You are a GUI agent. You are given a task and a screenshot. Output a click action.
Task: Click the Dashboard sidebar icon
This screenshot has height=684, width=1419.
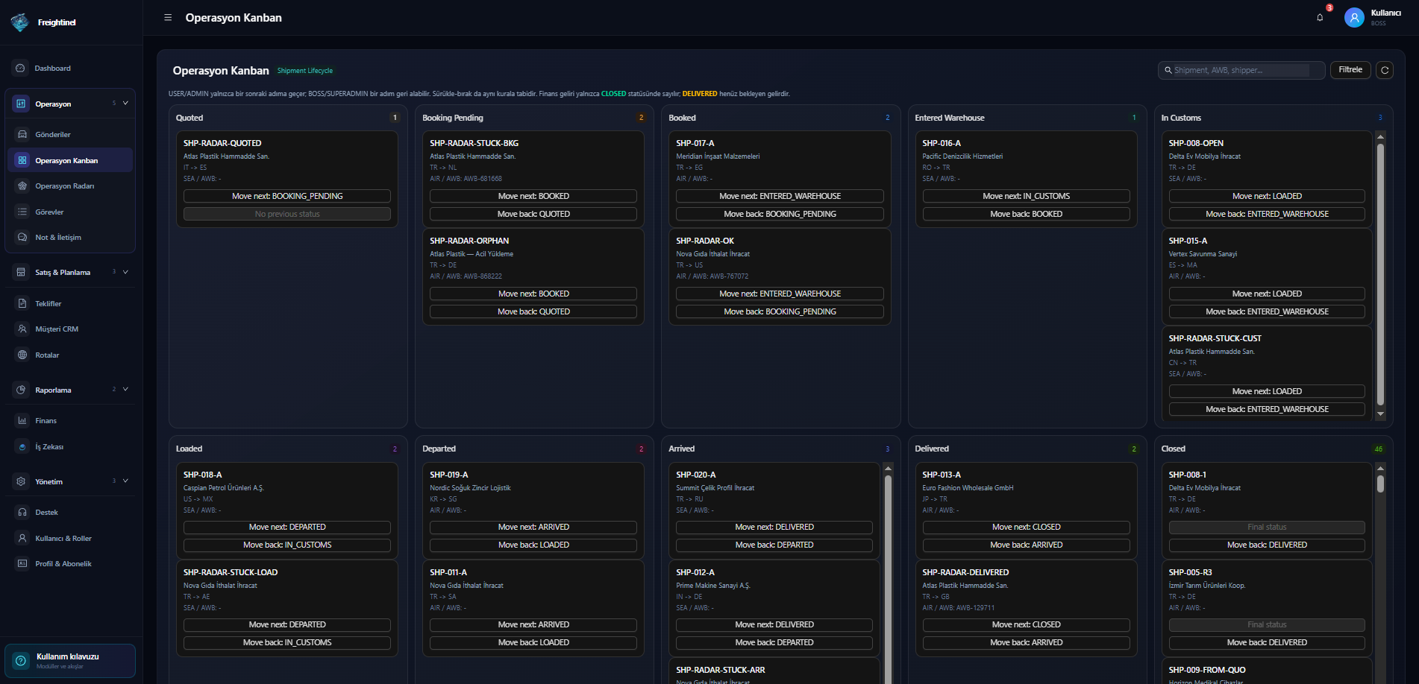(x=20, y=68)
